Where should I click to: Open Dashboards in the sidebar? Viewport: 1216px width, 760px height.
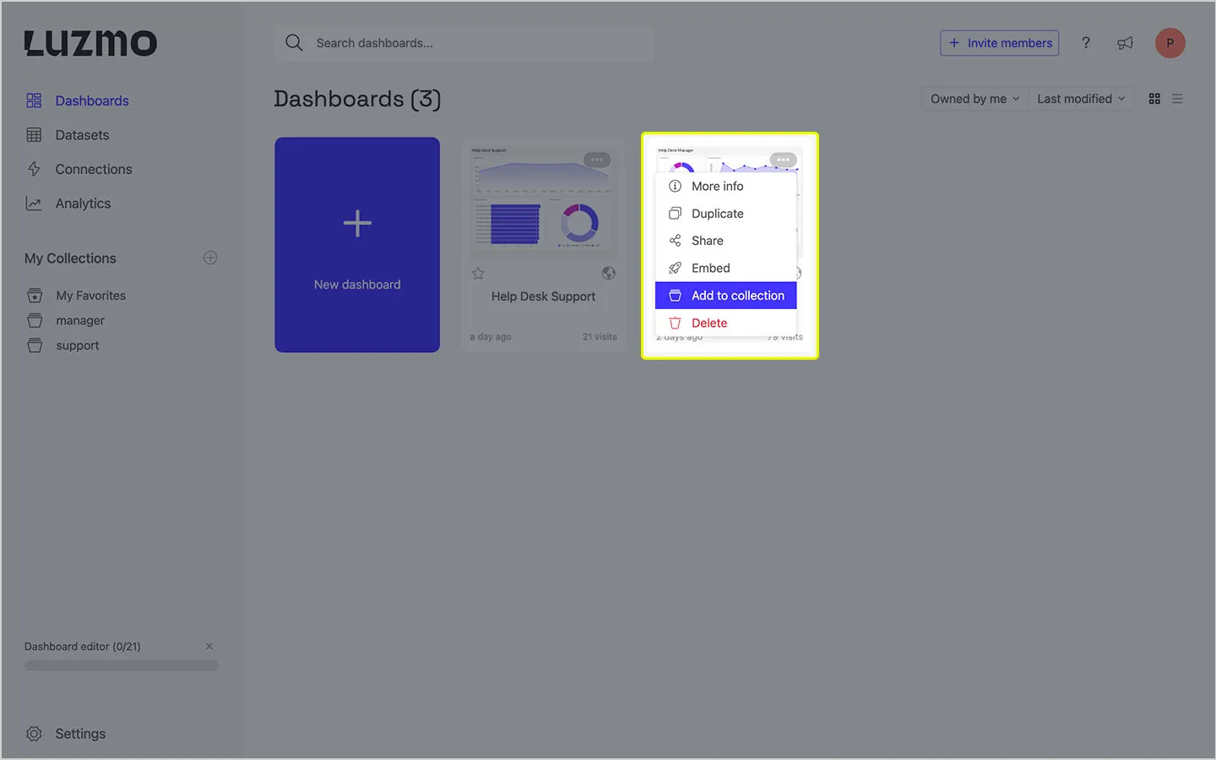pos(92,100)
